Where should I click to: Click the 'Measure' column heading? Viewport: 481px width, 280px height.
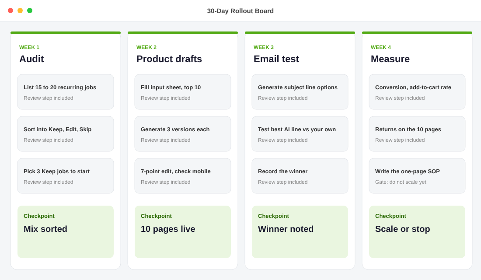point(390,59)
